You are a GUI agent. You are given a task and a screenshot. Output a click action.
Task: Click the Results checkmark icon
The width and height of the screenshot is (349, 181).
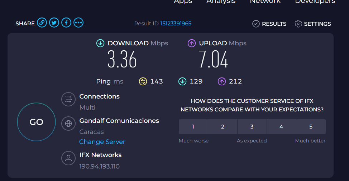pyautogui.click(x=256, y=24)
